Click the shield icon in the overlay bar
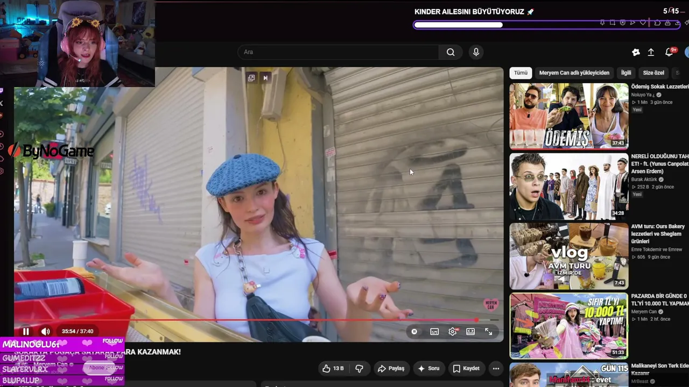Viewport: 689px width, 387px height. pyautogui.click(x=623, y=23)
